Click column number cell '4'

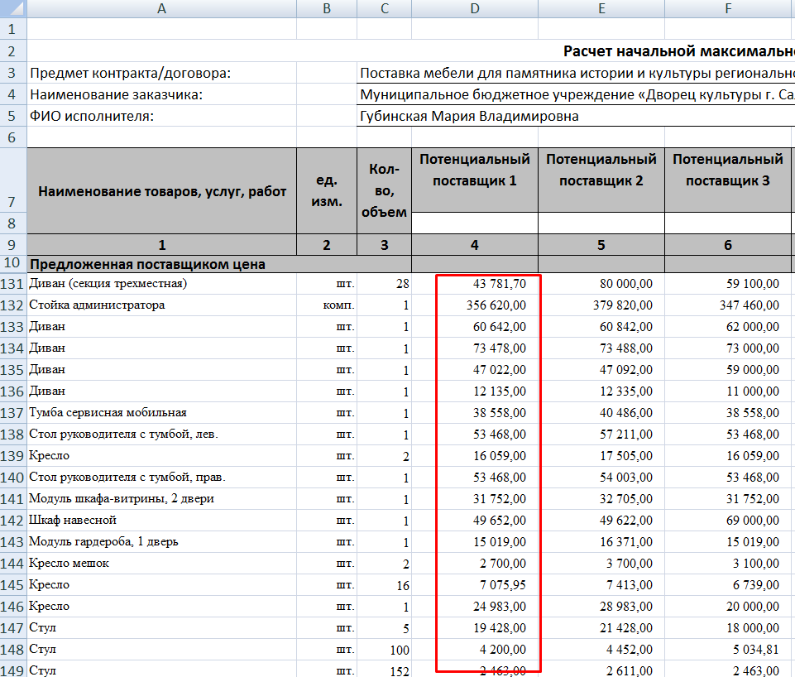475,245
